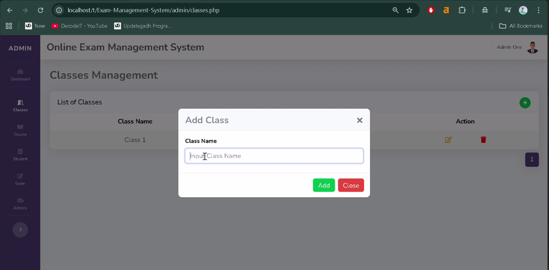Expand sidebar with the round chevron toggle
The width and height of the screenshot is (549, 270).
(x=20, y=229)
